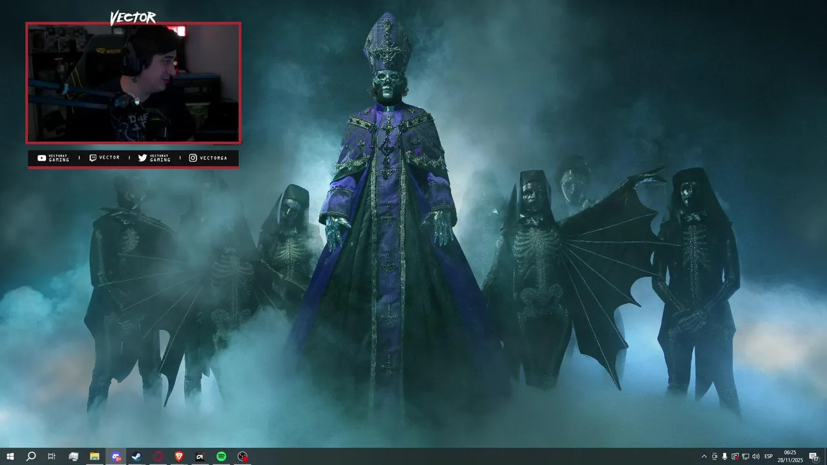Open the Windows Start menu
The width and height of the screenshot is (827, 465).
pyautogui.click(x=10, y=457)
